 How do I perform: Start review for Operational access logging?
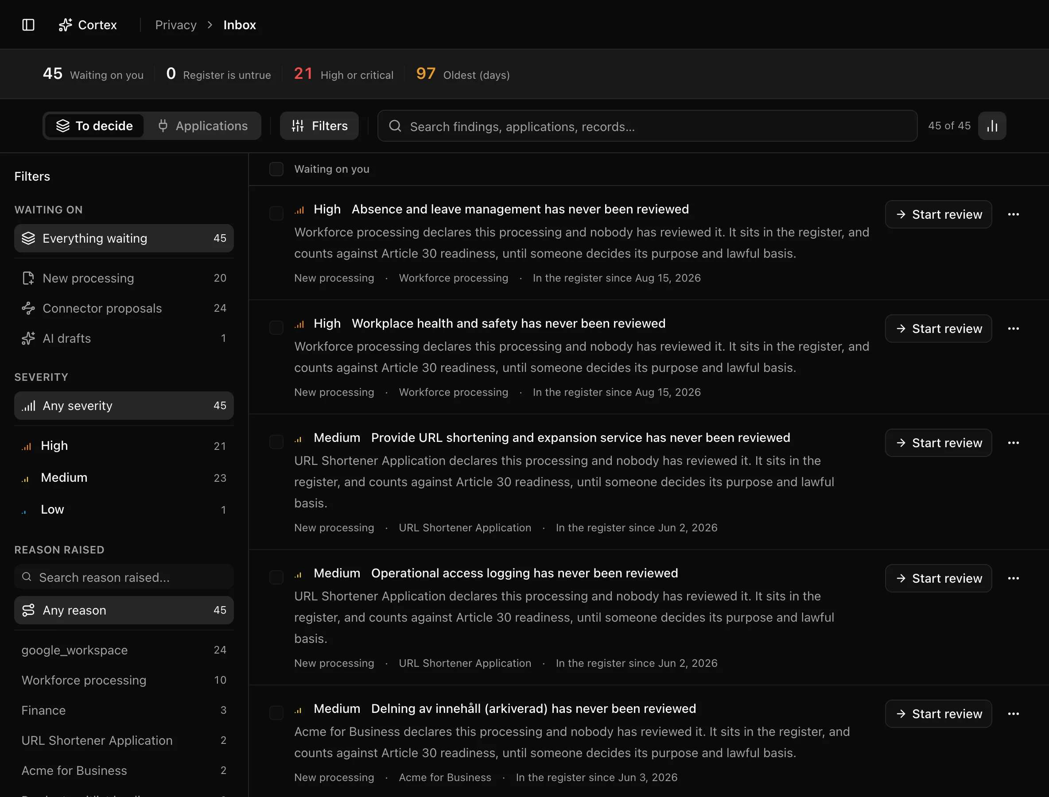[x=938, y=578]
